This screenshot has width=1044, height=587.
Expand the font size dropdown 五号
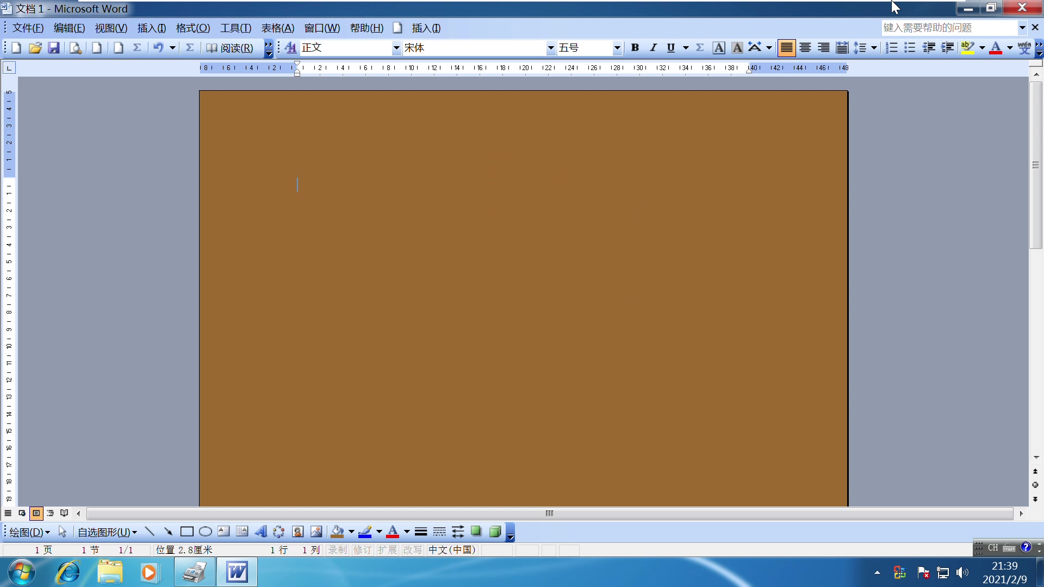pyautogui.click(x=617, y=48)
